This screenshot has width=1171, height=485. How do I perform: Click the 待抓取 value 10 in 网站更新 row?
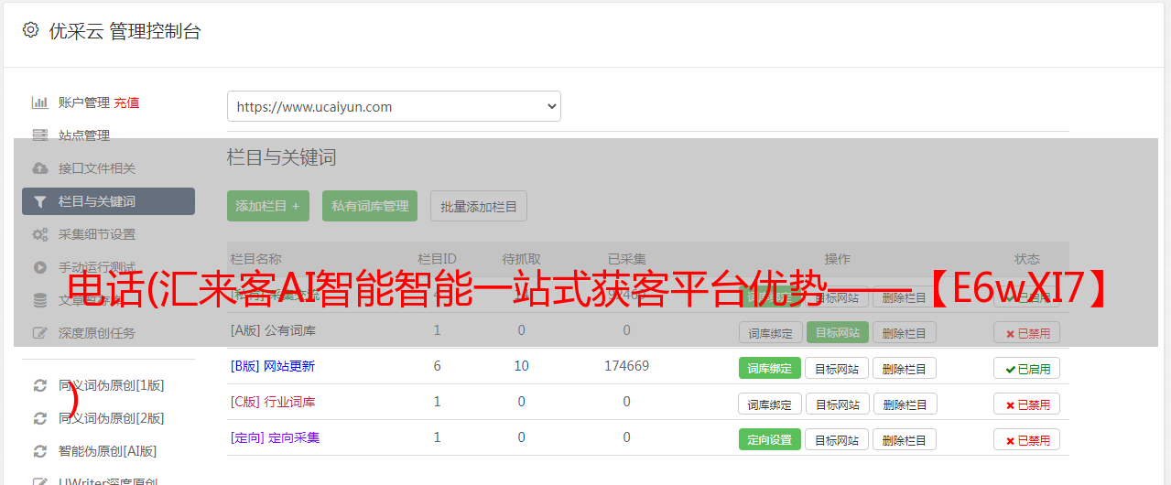[521, 366]
